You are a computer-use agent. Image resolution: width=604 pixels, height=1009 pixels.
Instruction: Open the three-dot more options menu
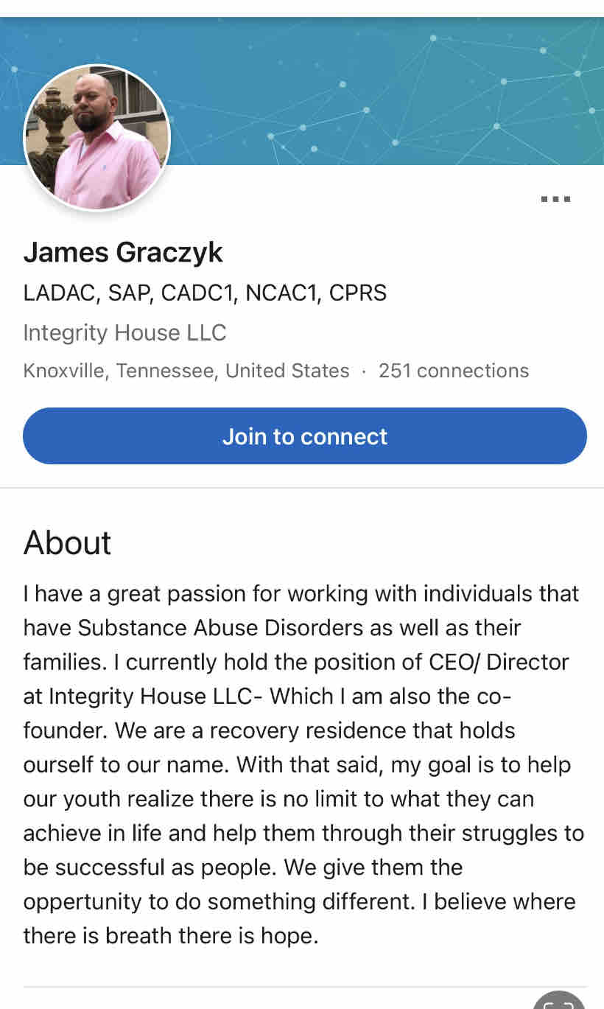(555, 199)
